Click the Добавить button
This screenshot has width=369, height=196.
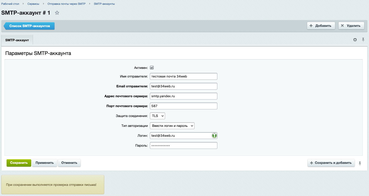click(321, 26)
